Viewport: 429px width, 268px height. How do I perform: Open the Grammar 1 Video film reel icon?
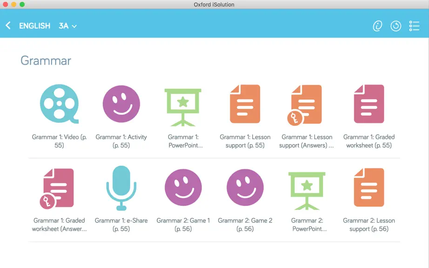60,104
